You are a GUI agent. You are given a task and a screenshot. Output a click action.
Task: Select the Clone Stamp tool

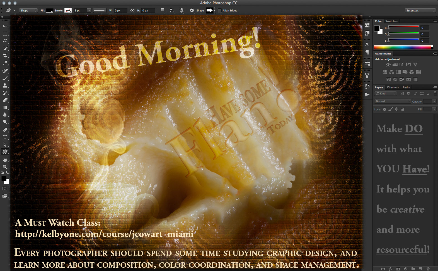coord(5,85)
